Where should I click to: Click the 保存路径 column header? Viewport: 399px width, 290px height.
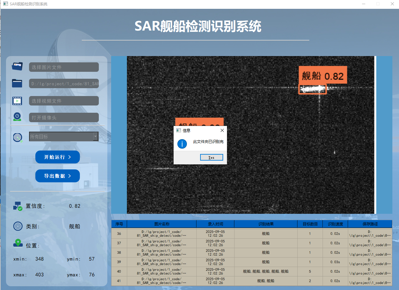(370, 224)
